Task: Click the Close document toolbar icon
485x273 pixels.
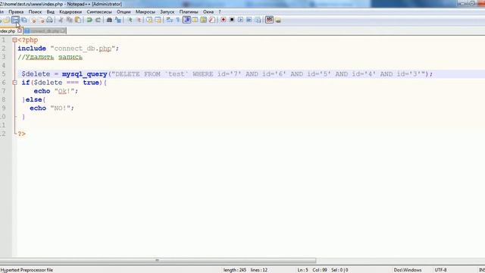Action: coord(33,20)
